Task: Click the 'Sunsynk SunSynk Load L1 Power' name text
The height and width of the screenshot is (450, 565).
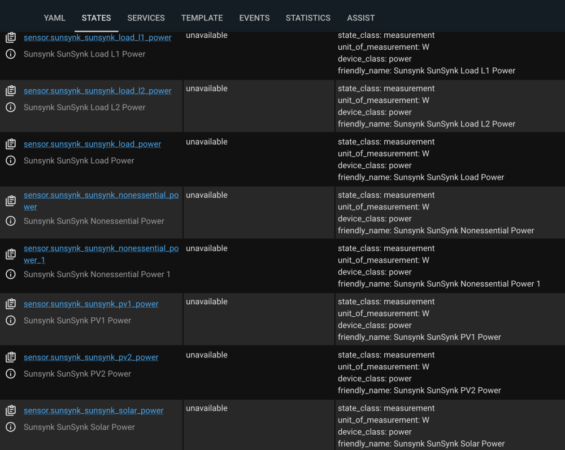Action: (x=85, y=54)
